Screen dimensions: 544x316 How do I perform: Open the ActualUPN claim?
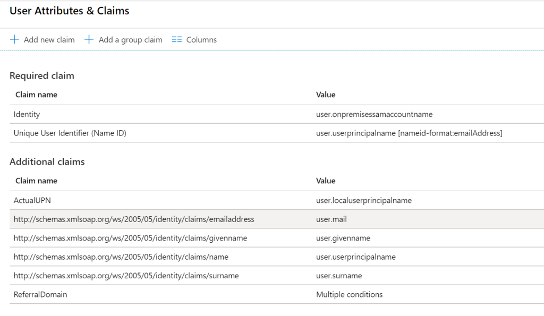(276, 200)
